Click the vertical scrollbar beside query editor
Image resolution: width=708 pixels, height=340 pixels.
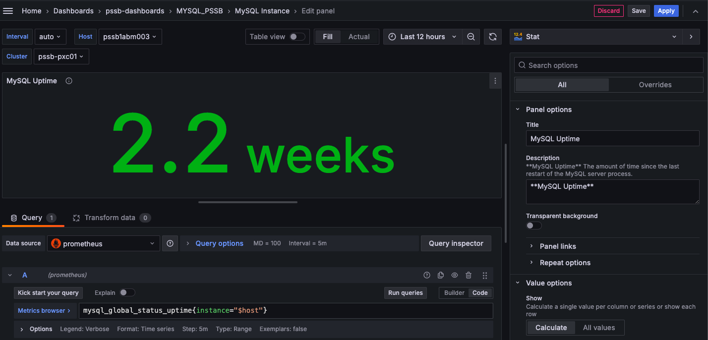point(505,193)
